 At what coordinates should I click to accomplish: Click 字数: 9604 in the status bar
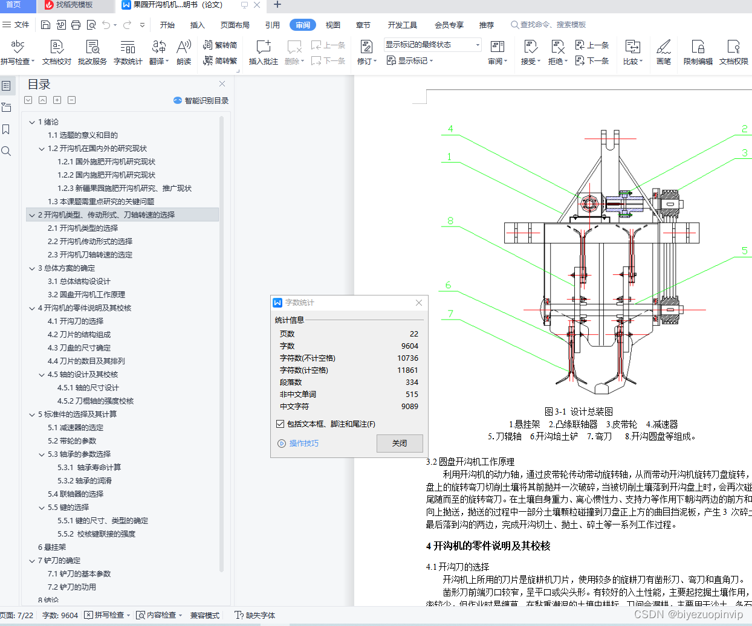click(x=60, y=615)
